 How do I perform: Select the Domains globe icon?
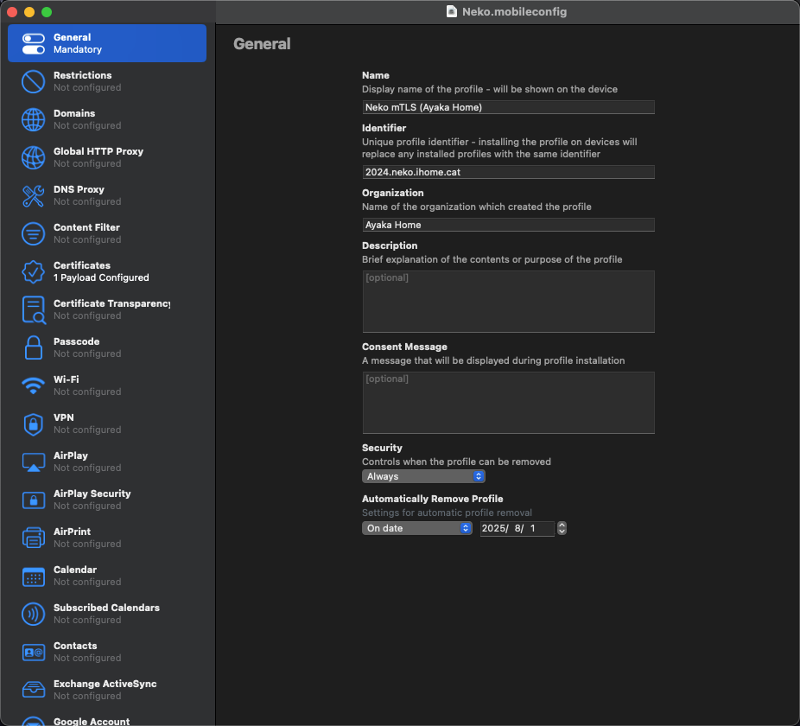(33, 119)
